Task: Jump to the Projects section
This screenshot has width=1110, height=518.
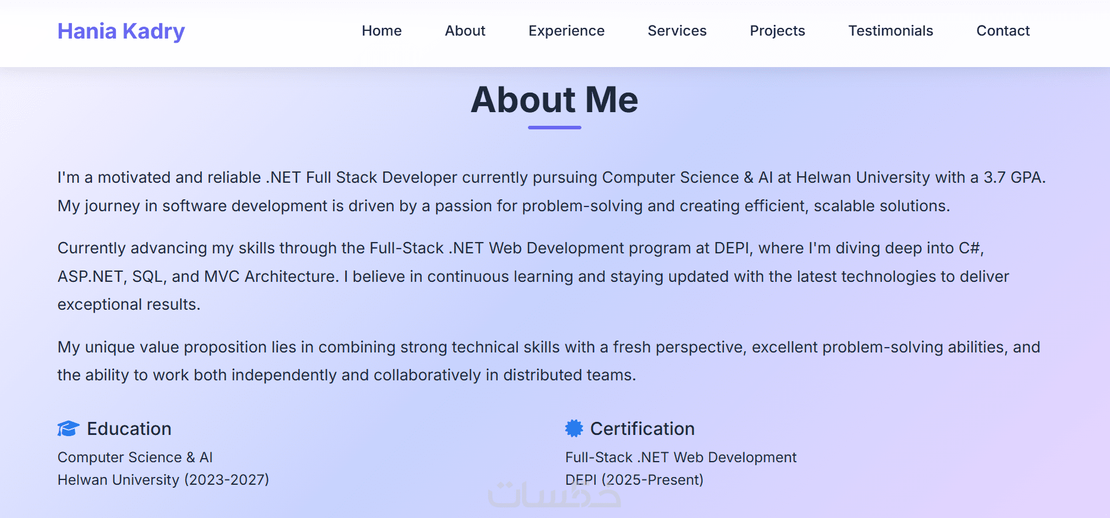Action: tap(777, 31)
